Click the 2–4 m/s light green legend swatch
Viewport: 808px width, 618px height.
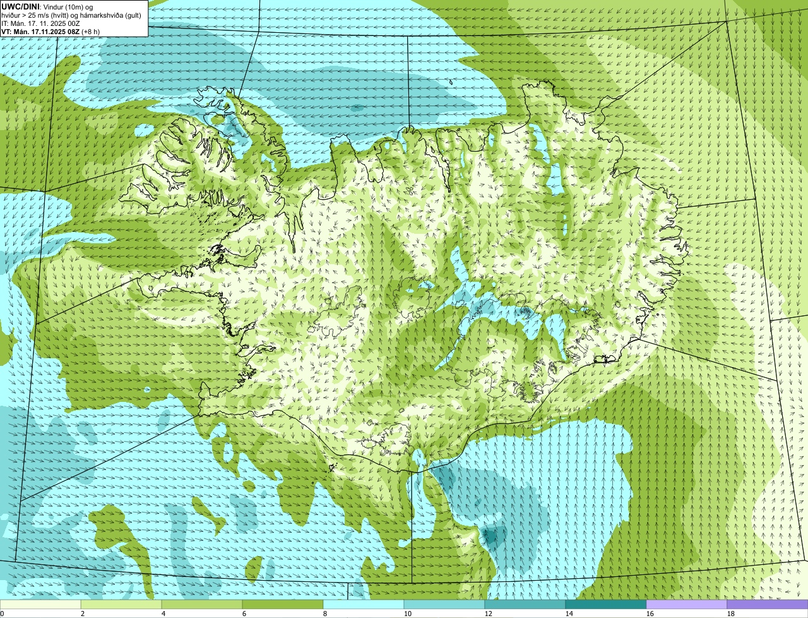pyautogui.click(x=121, y=605)
